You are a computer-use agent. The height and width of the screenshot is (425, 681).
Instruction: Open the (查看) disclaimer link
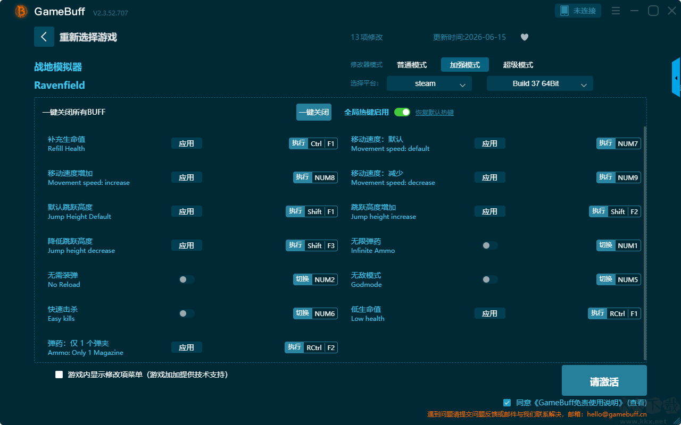637,403
